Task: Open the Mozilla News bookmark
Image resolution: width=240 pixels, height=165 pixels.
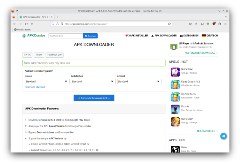Action: tap(22, 30)
